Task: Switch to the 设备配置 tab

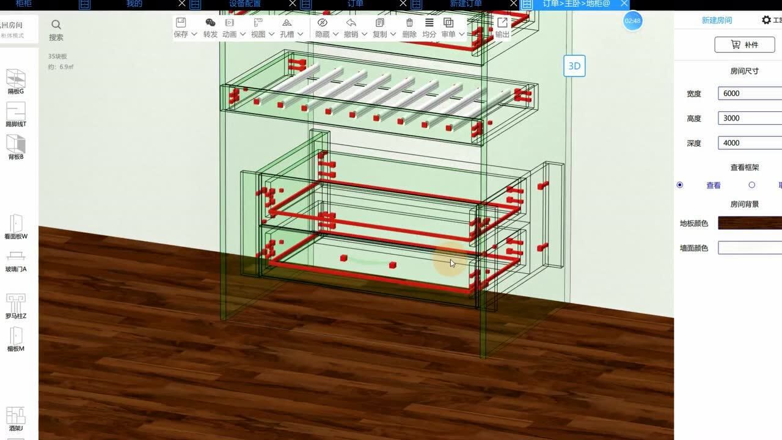Action: pyautogui.click(x=245, y=4)
